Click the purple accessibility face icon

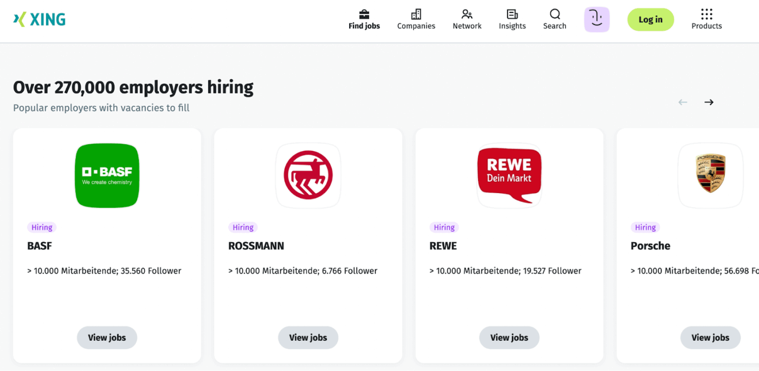(596, 19)
